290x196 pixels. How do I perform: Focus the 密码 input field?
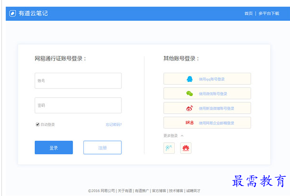tap(78, 105)
